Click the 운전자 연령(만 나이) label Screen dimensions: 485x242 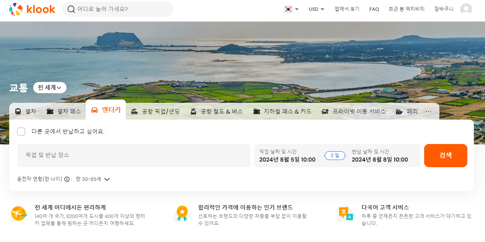[40, 179]
